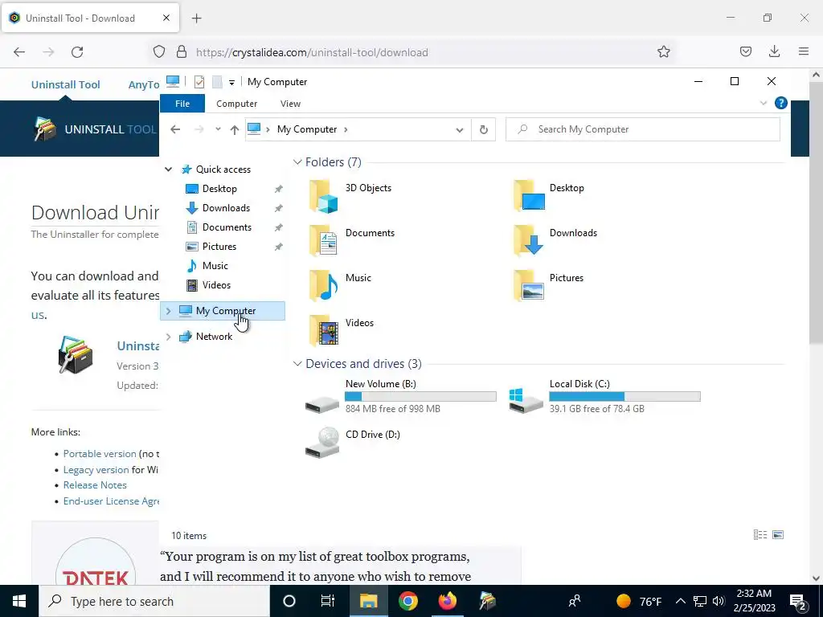Open Firefox application menu
The image size is (823, 617).
804,51
